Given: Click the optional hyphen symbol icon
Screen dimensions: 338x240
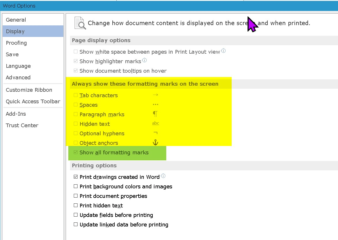Looking at the screenshot, I should point(155,133).
